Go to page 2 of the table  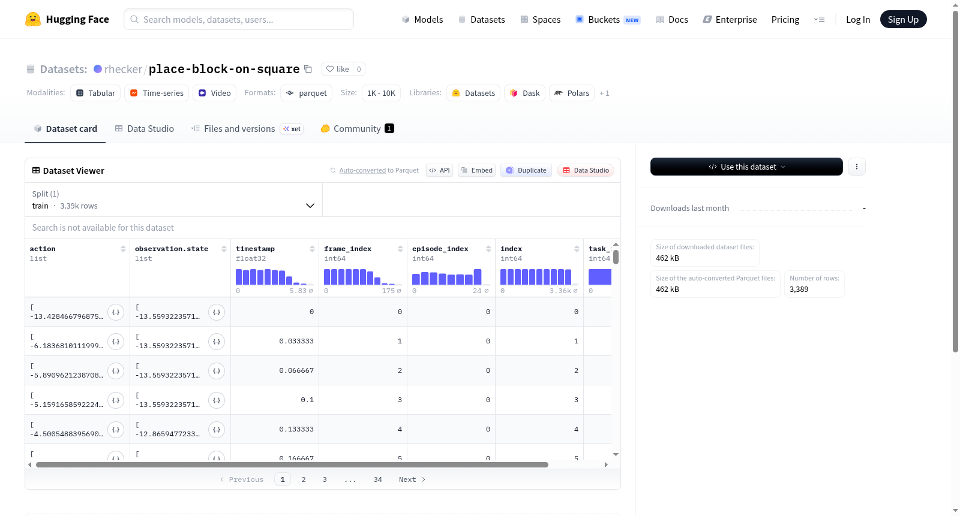[x=304, y=479]
